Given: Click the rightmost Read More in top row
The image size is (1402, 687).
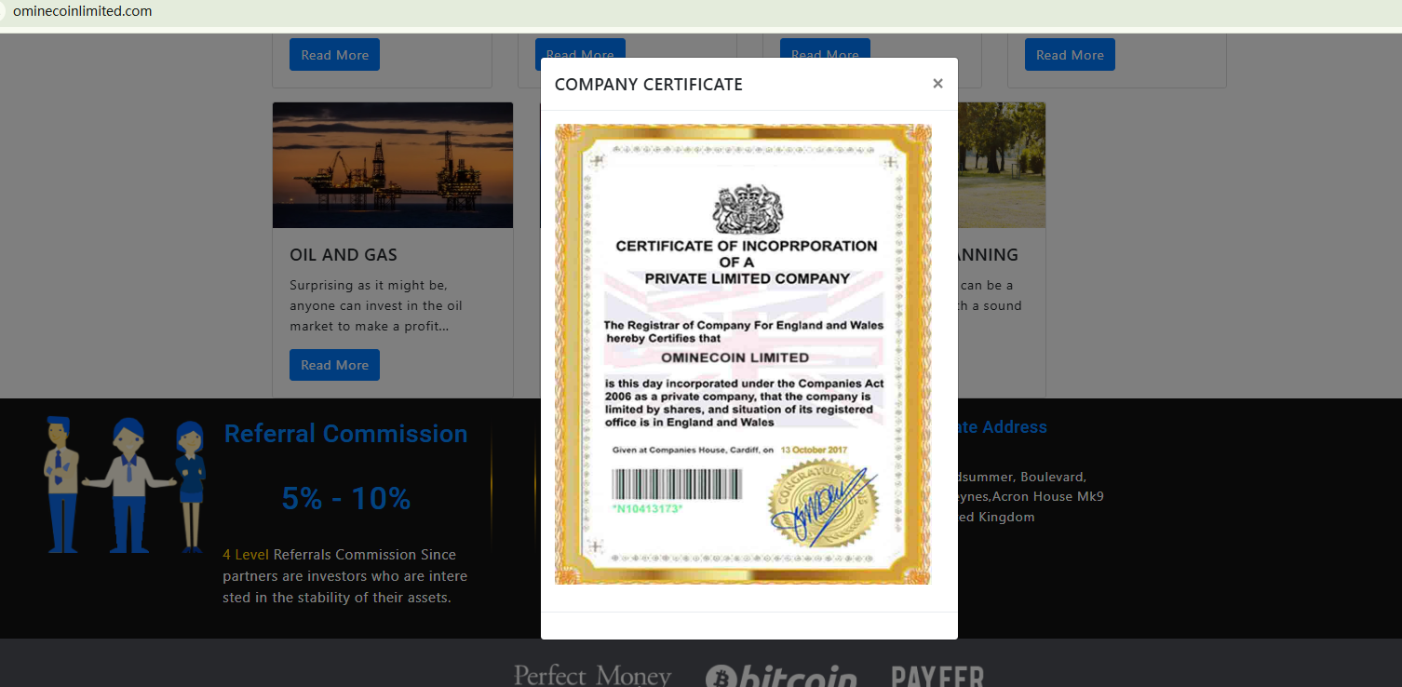Looking at the screenshot, I should (1070, 55).
